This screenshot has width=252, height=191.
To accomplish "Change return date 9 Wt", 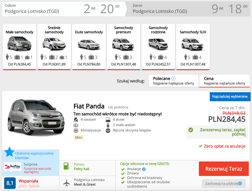I will coord(218,9).
